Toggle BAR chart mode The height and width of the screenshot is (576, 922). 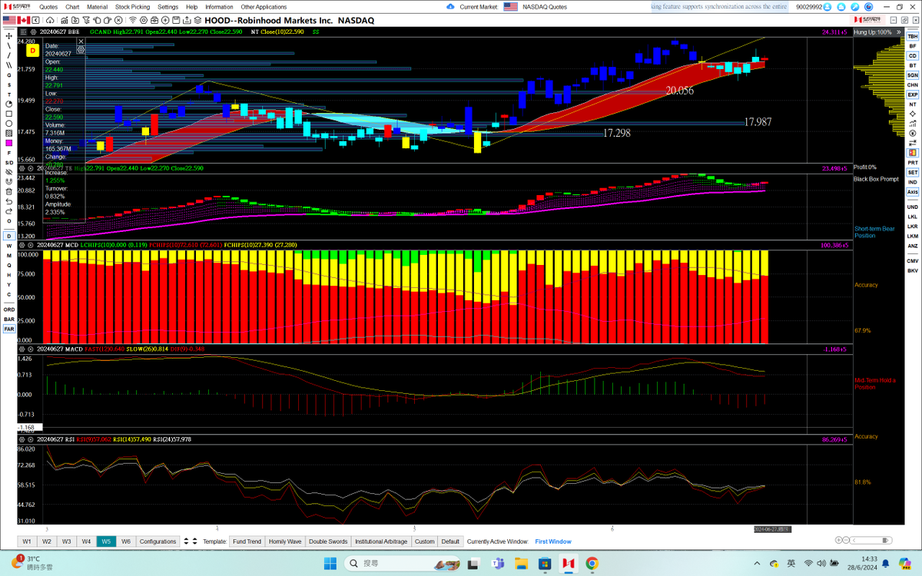pos(9,319)
